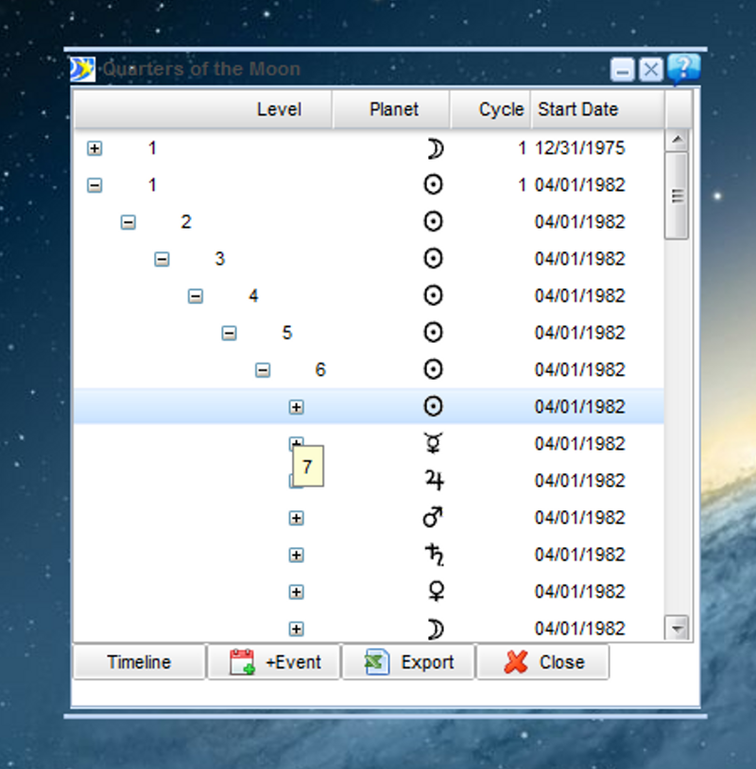Image resolution: width=756 pixels, height=769 pixels.
Task: Open the Timeline view button
Action: [139, 662]
